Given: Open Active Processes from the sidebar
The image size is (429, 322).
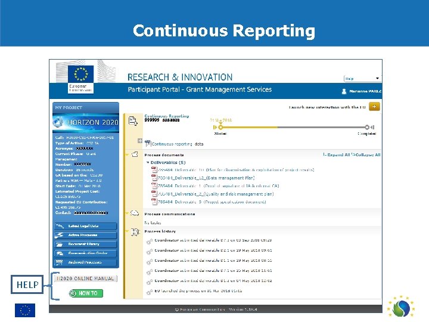Looking at the screenshot, I should click(86, 235).
